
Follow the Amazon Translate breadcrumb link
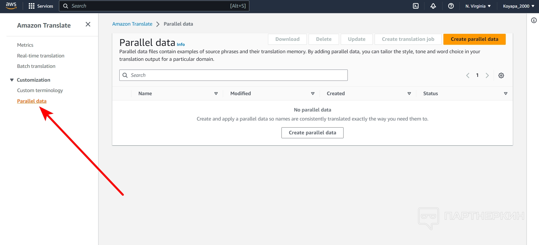tap(132, 24)
